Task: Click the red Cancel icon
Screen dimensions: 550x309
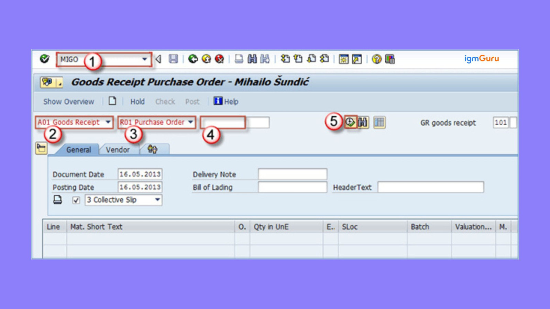Action: [x=219, y=59]
